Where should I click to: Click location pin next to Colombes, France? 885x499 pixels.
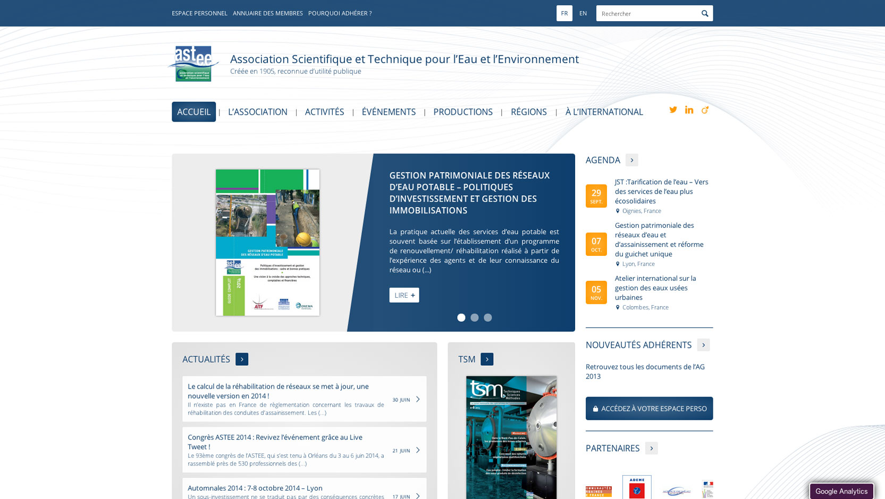pyautogui.click(x=618, y=307)
